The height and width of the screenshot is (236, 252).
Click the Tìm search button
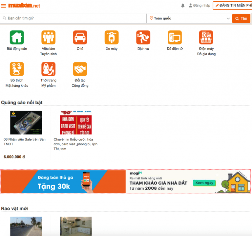241,18
